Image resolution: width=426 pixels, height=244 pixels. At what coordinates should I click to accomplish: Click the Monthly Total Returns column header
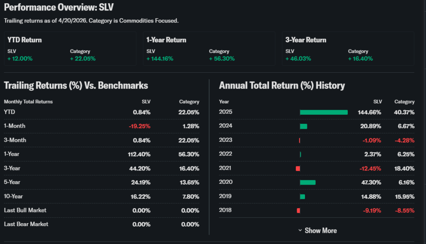click(x=28, y=101)
